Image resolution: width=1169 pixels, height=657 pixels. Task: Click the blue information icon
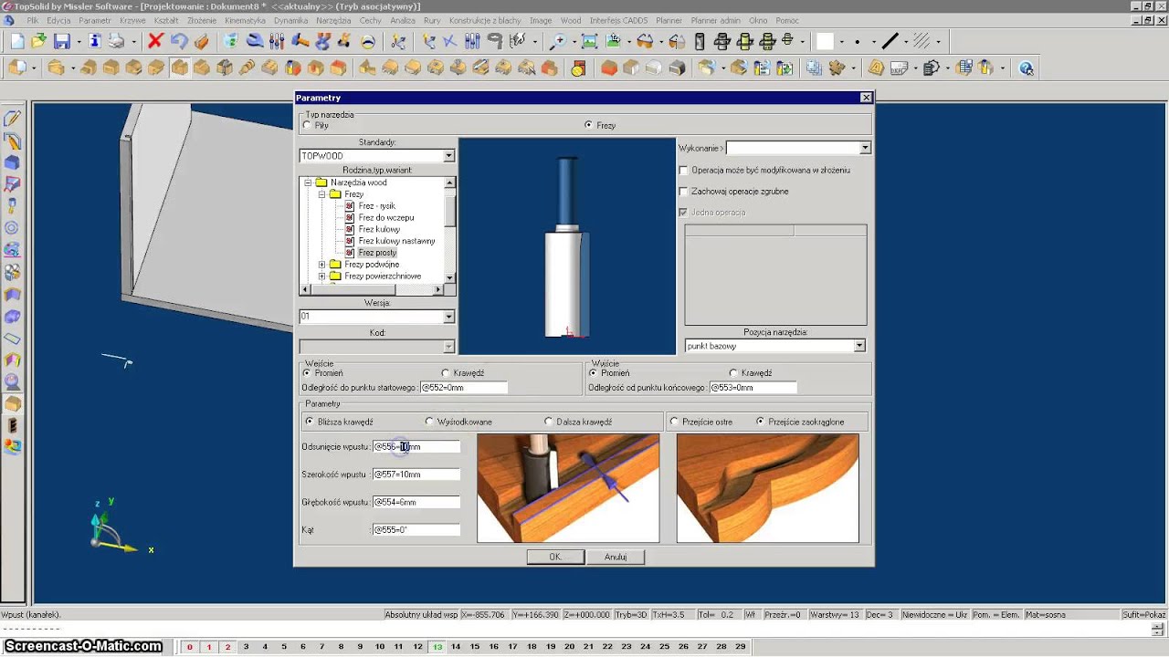coord(94,41)
